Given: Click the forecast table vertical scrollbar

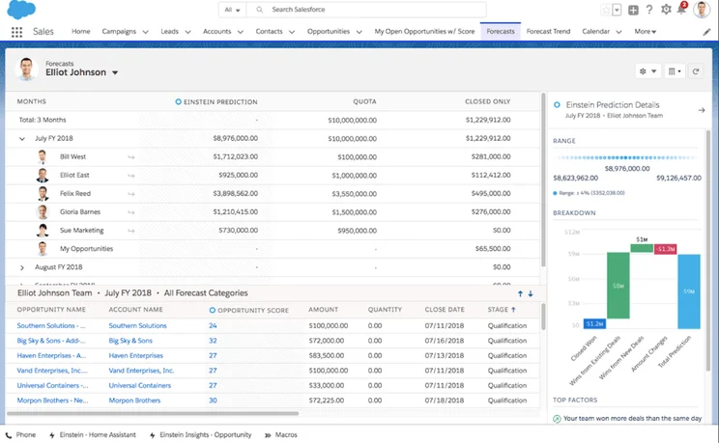Looking at the screenshot, I should 543,180.
